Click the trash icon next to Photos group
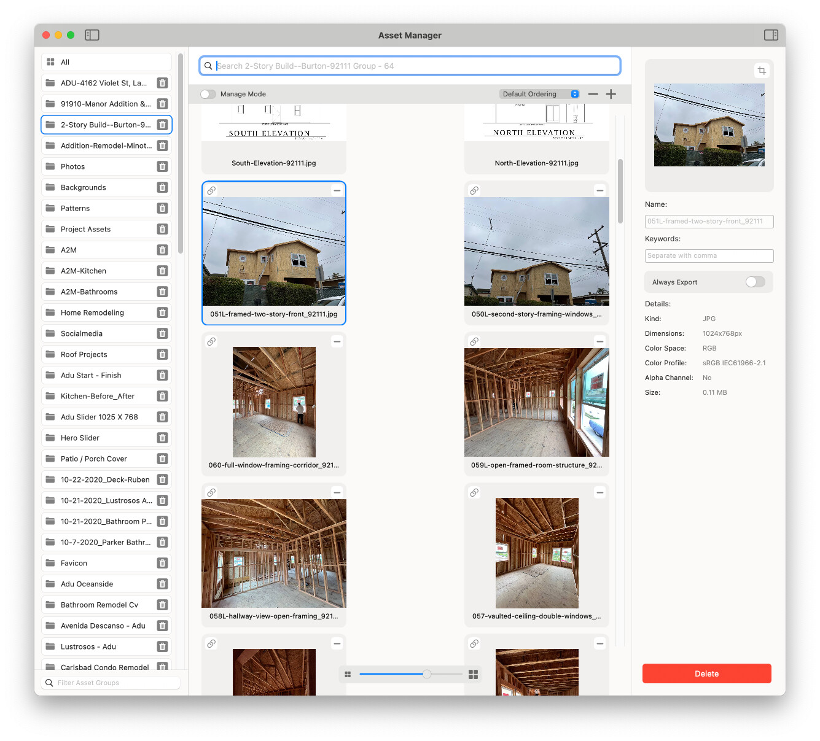The width and height of the screenshot is (820, 741). pyautogui.click(x=162, y=166)
